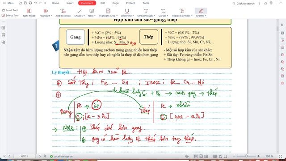Zoom out with the minus button
286x161 pixels.
coord(234,156)
